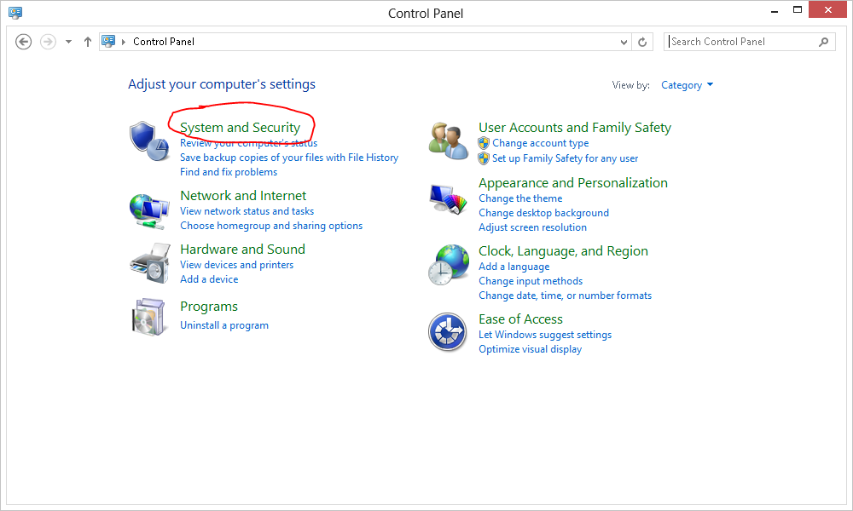
Task: Click the Control Panel breadcrumb in address bar
Action: 164,42
